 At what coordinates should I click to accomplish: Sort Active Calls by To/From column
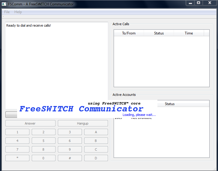129,33
